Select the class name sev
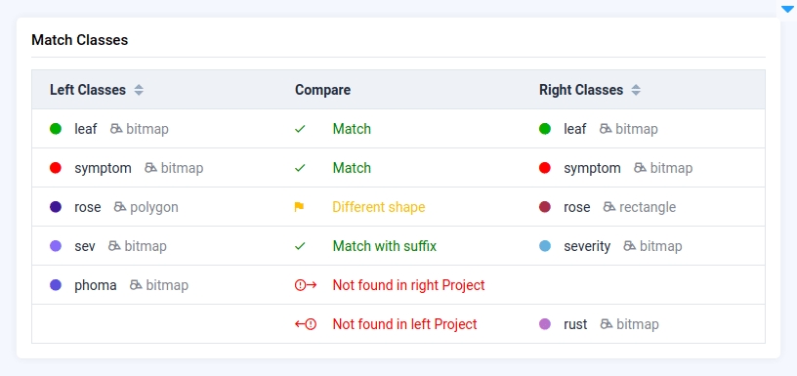Viewport: 797px width, 376px height. pos(84,246)
